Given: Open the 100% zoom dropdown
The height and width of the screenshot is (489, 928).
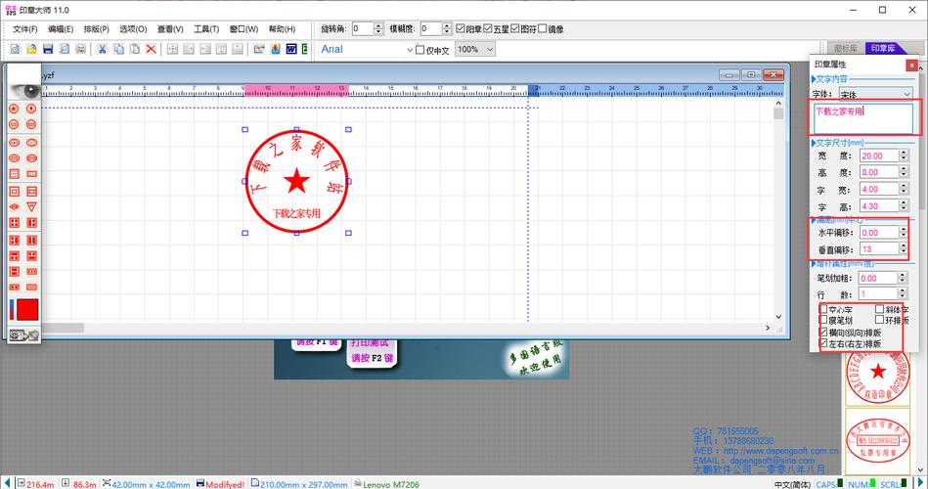Looking at the screenshot, I should click(x=490, y=49).
